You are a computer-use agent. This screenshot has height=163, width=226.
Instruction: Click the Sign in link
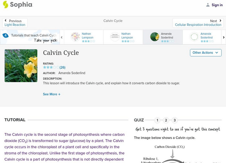coord(217,5)
